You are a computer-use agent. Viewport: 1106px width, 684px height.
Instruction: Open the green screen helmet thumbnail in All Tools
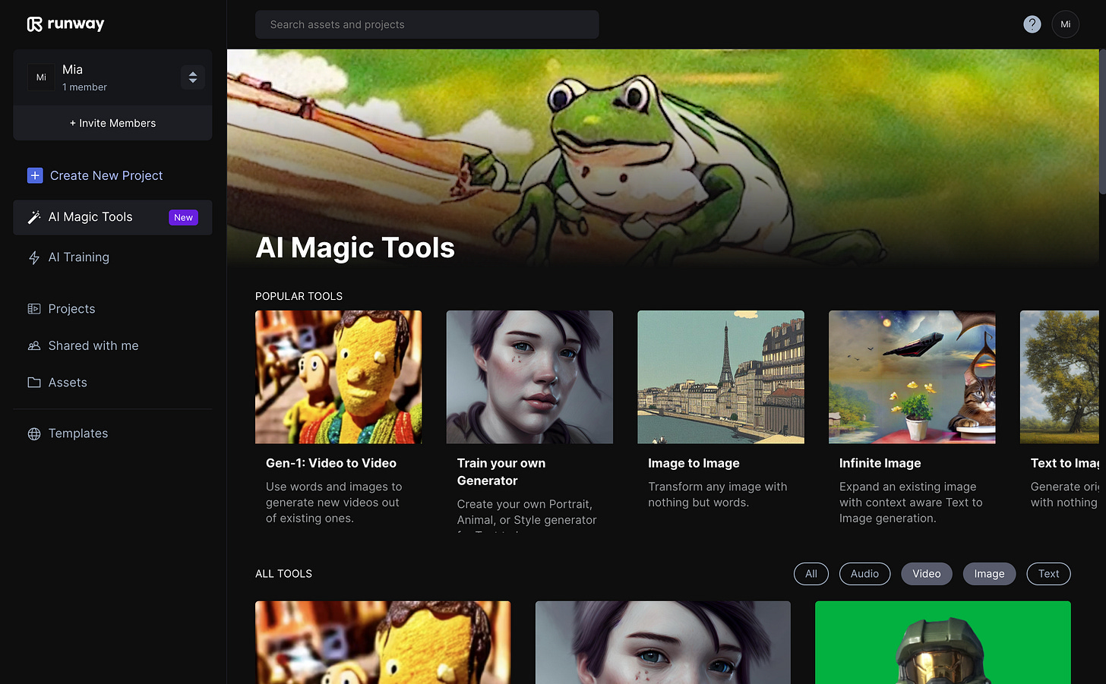[943, 643]
